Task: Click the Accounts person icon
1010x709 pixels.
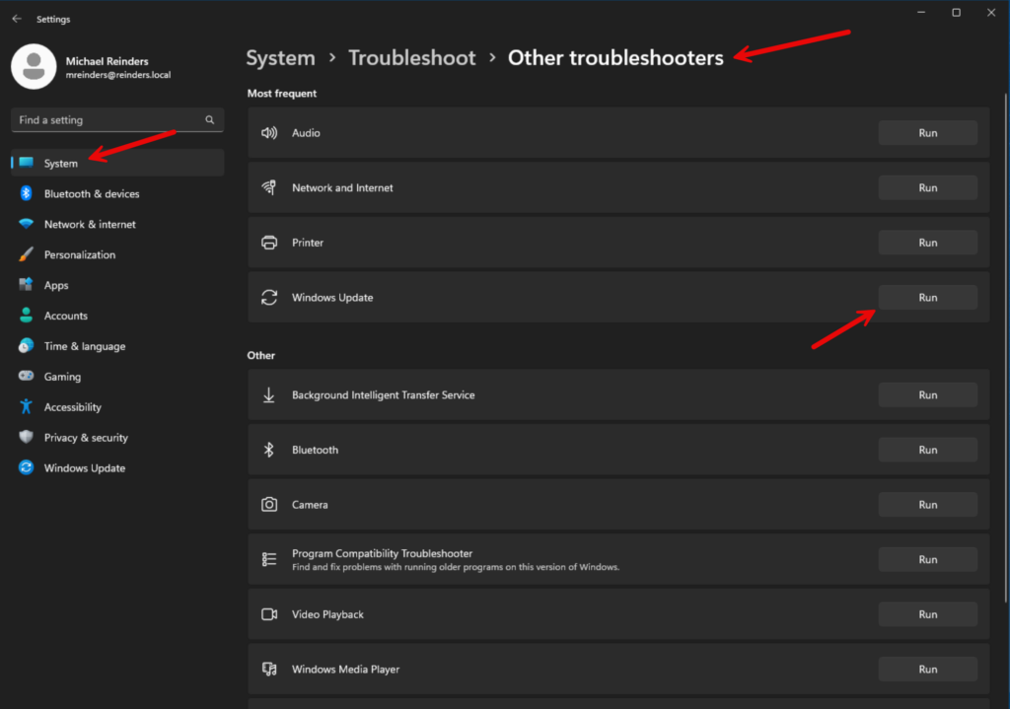Action: tap(26, 315)
